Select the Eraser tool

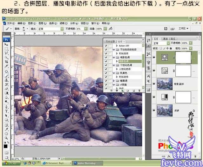pos(6,89)
